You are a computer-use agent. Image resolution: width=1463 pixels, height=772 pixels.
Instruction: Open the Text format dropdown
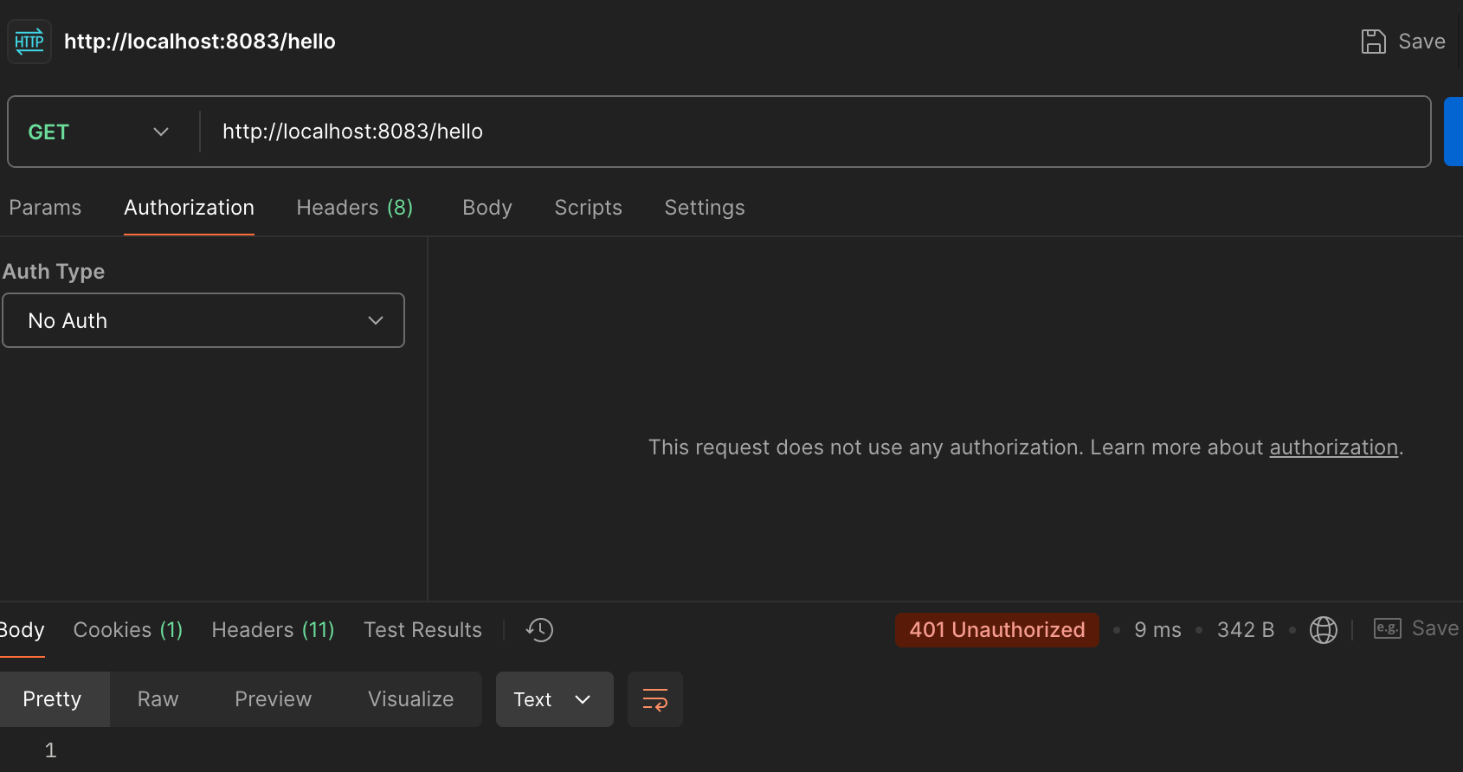click(554, 699)
